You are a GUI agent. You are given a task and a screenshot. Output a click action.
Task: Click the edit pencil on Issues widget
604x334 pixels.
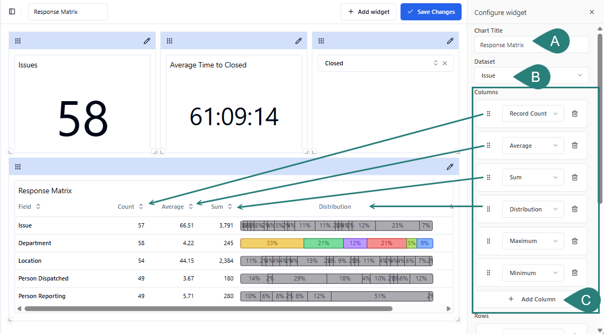pyautogui.click(x=147, y=41)
